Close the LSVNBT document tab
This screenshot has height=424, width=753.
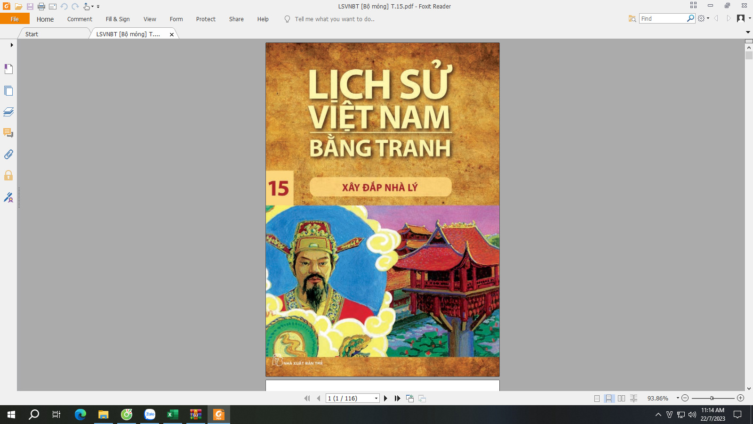pyautogui.click(x=172, y=34)
